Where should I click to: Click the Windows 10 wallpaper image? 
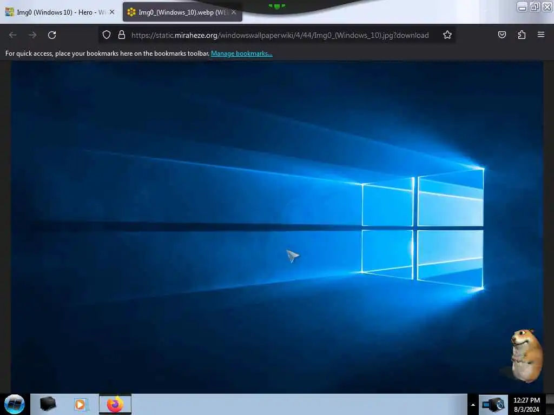tap(276, 227)
